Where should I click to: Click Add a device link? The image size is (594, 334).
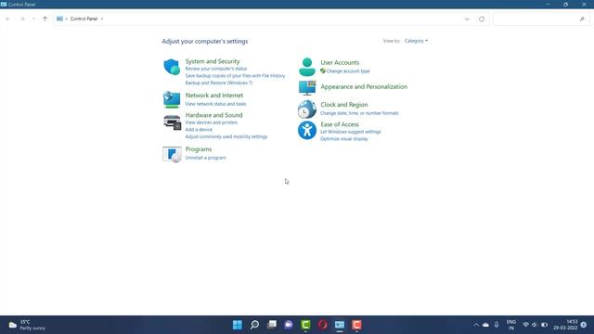pos(199,130)
